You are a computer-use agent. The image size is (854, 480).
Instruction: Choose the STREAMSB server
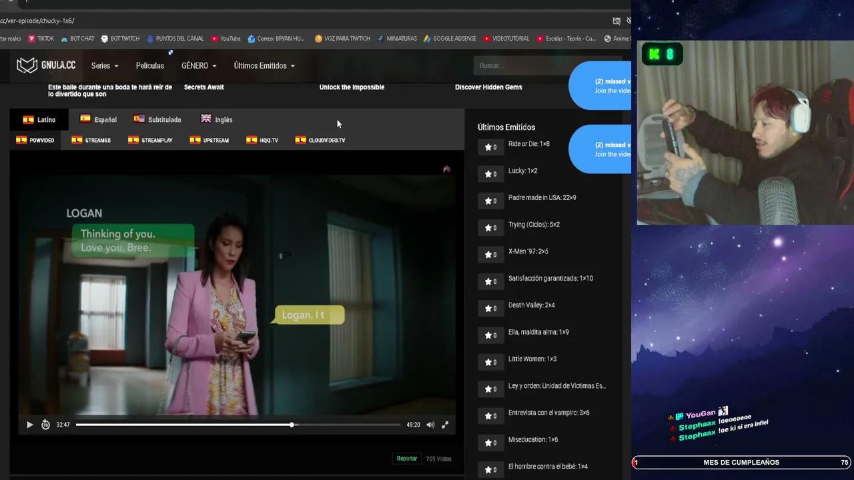coord(91,141)
